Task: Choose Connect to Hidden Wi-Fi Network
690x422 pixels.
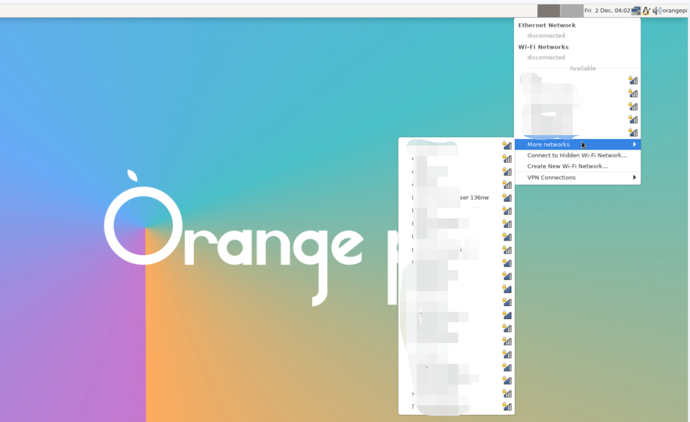Action: (577, 155)
